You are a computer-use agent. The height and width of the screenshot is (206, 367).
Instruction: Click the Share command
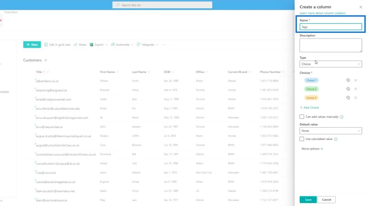(80, 45)
